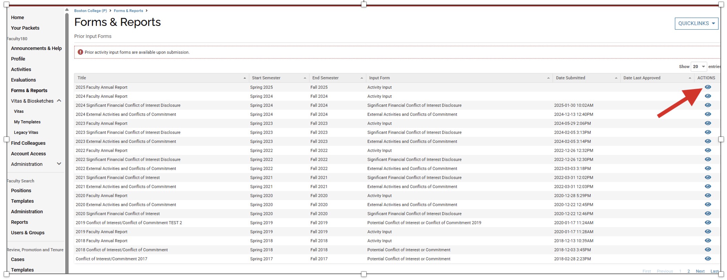The image size is (727, 280).
Task: Open Users & Groups
Action: point(28,233)
